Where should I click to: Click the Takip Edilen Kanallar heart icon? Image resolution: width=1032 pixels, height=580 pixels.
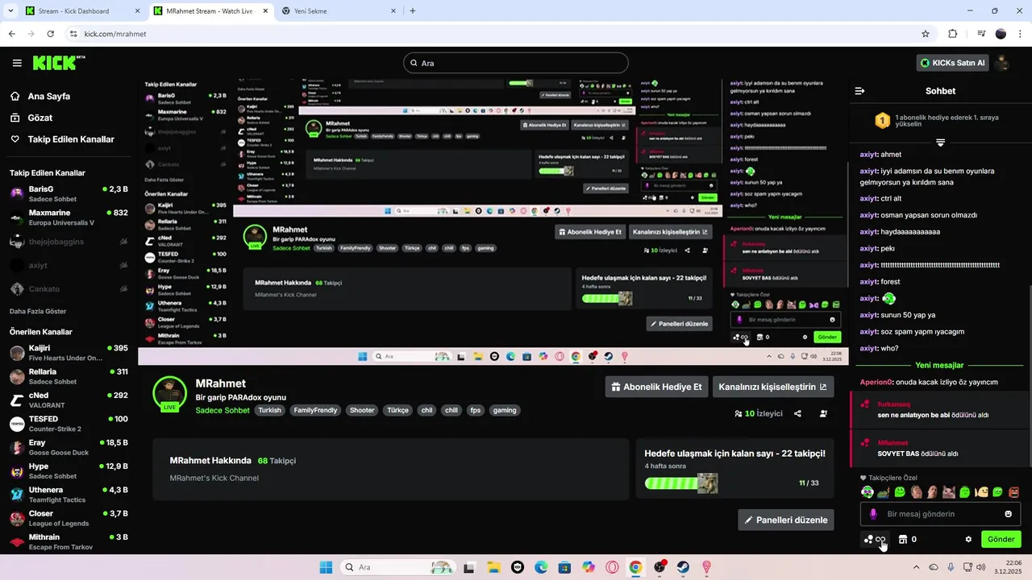[x=15, y=139]
